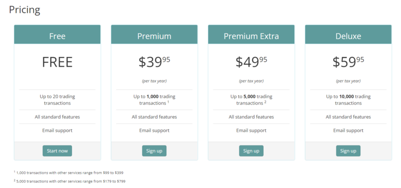This screenshot has height=188, width=401.
Task: Click the 1,000 transactions footnote text
Action: (69, 172)
